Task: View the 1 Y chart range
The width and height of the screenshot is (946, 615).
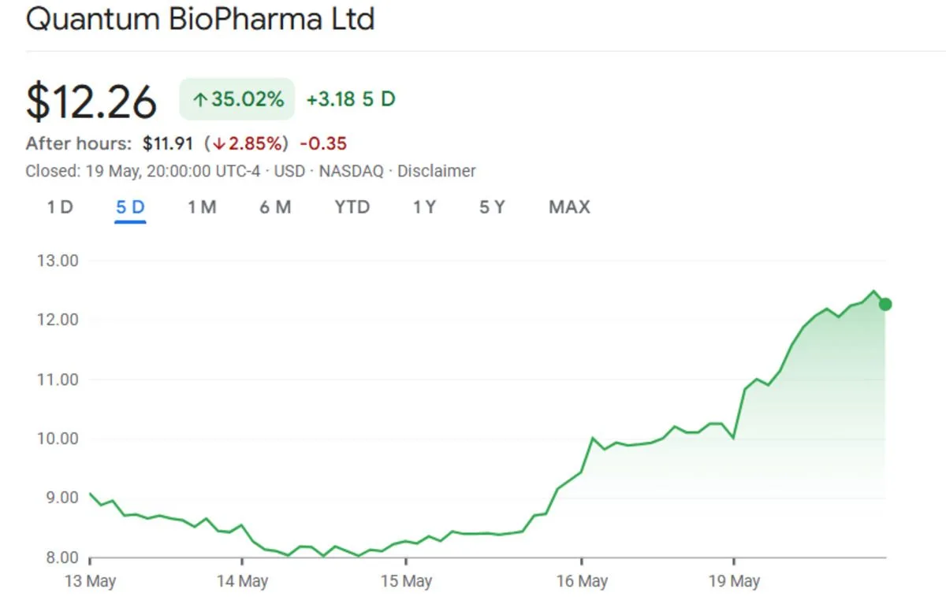Action: pyautogui.click(x=424, y=207)
